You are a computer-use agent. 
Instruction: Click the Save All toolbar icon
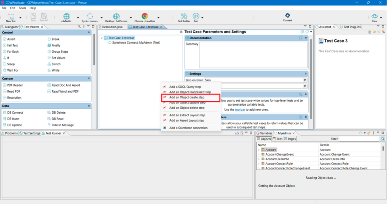click(x=44, y=16)
